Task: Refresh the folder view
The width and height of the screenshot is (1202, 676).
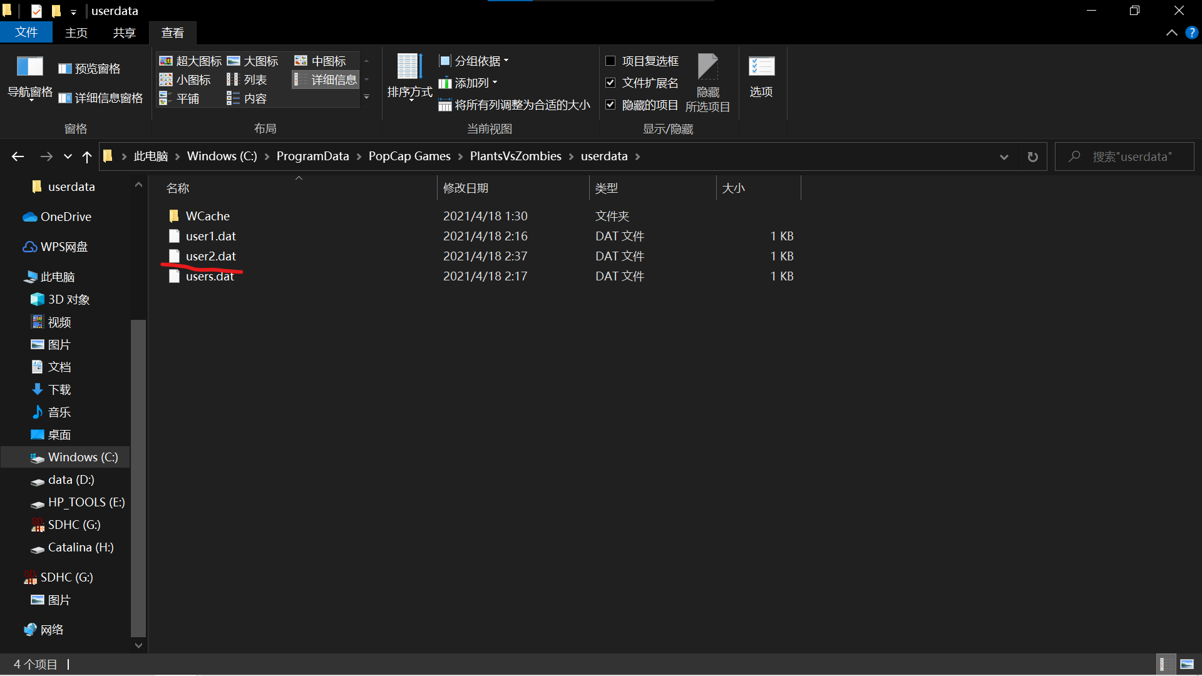Action: click(x=1033, y=156)
